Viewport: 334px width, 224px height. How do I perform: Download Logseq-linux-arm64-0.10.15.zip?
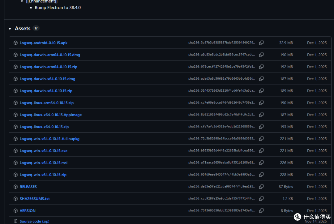tap(47, 103)
